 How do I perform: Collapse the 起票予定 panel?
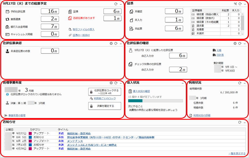pyautogui.click(x=121, y=4)
